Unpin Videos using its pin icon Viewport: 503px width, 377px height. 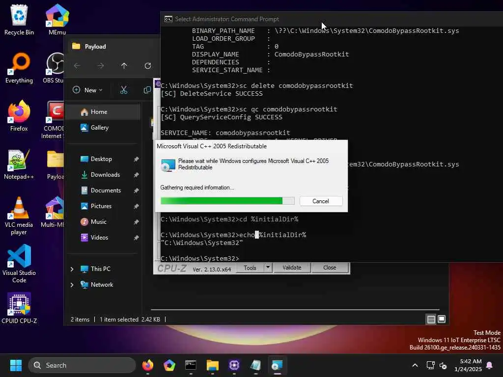[x=136, y=238]
